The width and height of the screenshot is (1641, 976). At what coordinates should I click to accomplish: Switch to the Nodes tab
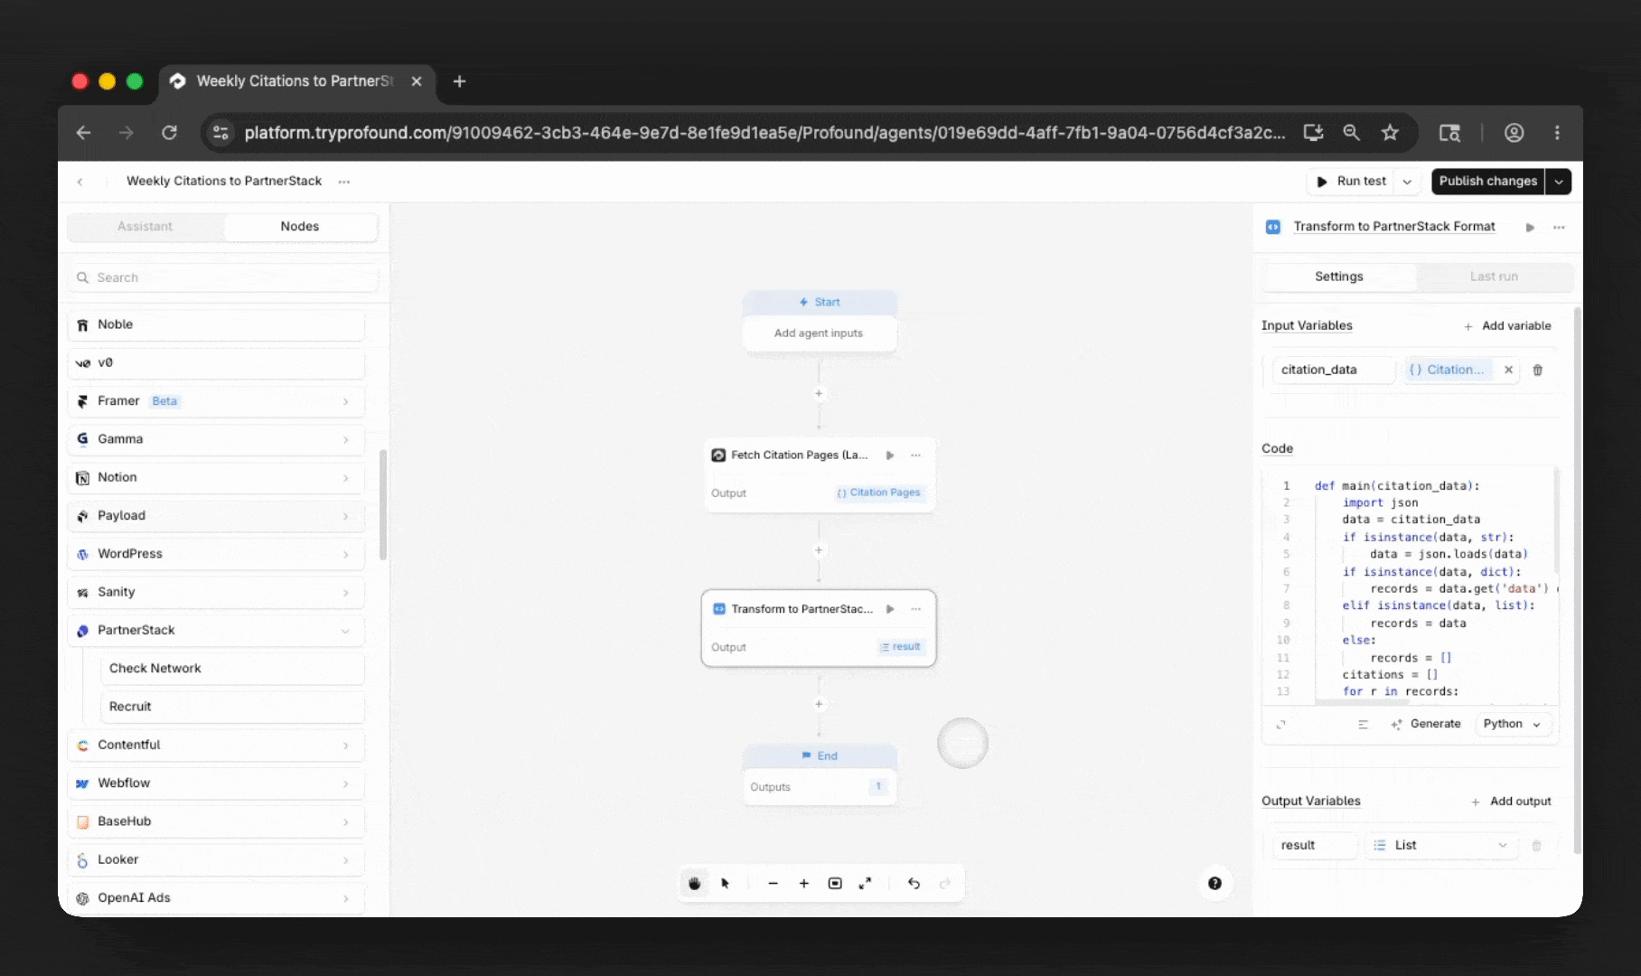(x=300, y=227)
